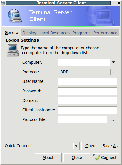Switch to the Display tab
122x165 pixels.
tap(30, 33)
